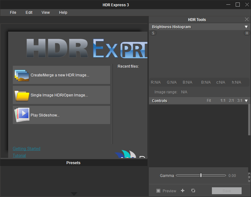The image size is (251, 197).
Task: Click the h:N/A readout
Action: click(236, 82)
